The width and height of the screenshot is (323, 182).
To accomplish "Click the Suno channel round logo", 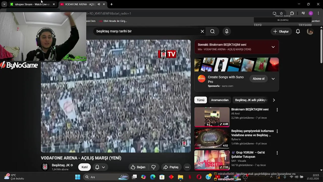I will [x=201, y=79].
